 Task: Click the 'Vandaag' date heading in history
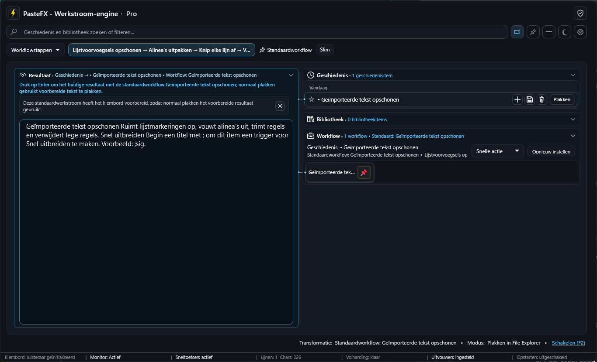tap(319, 88)
